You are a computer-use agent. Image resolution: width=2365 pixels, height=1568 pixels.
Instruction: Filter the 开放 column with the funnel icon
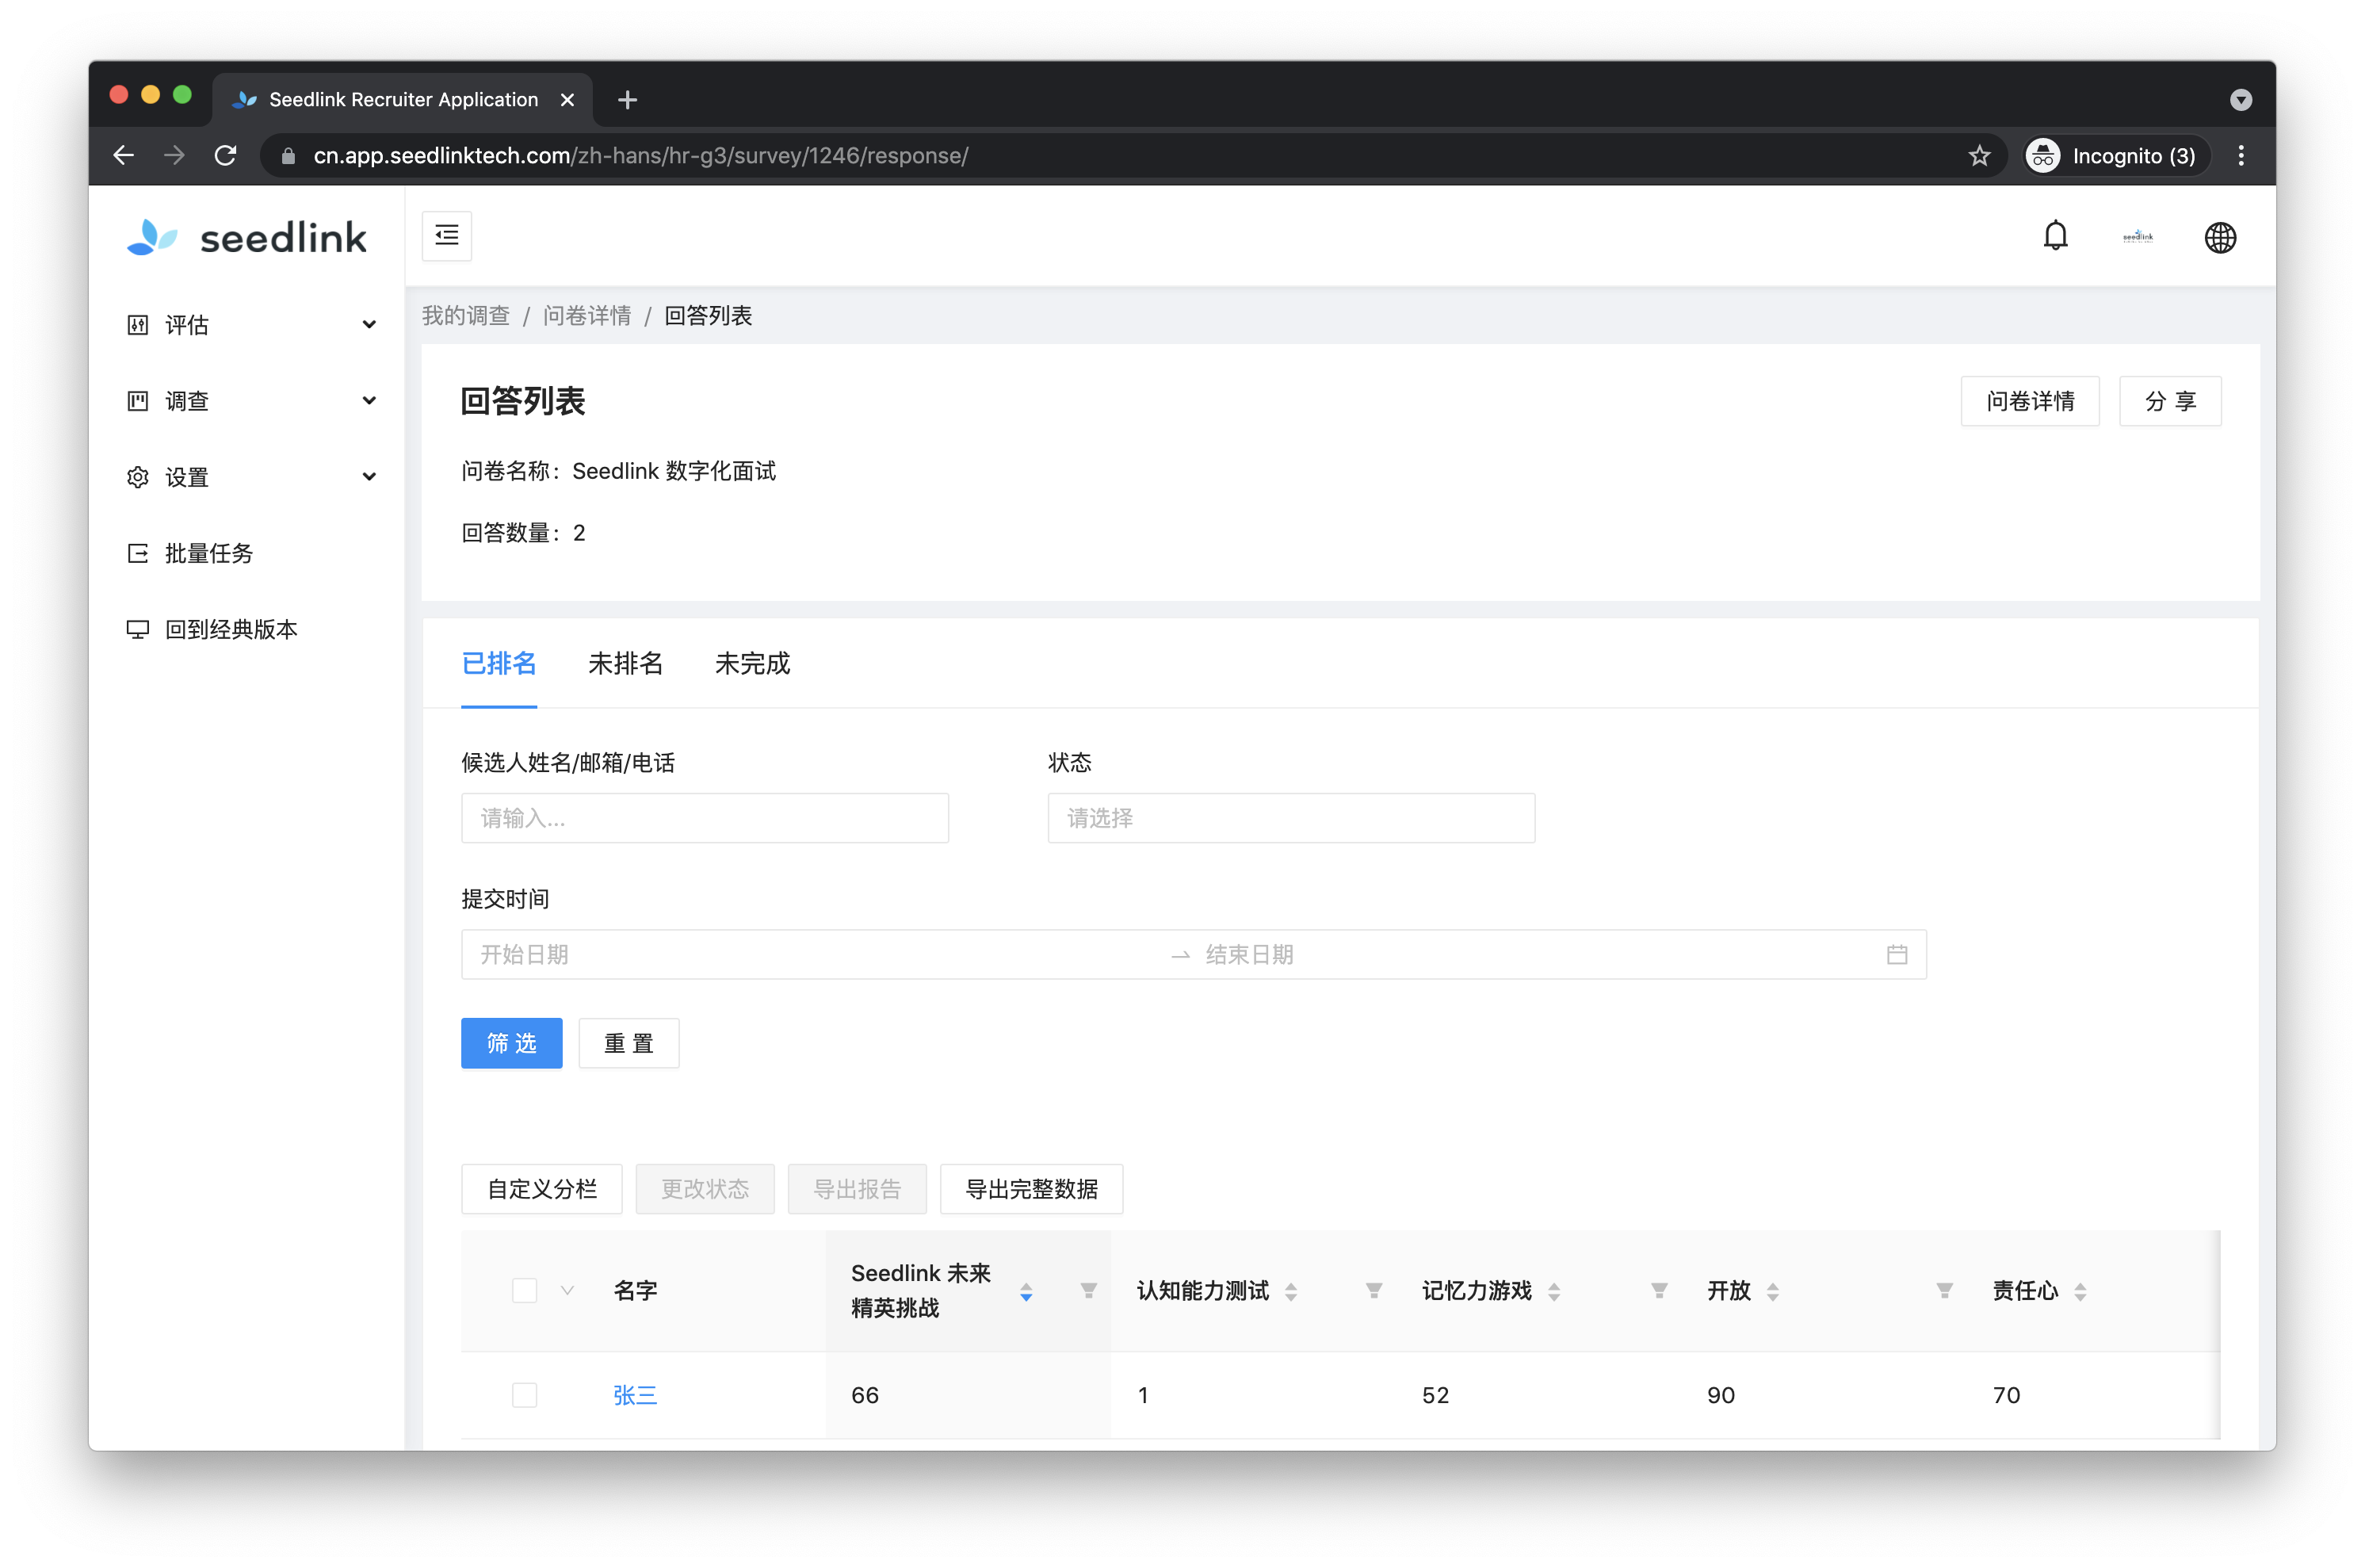point(1943,1290)
